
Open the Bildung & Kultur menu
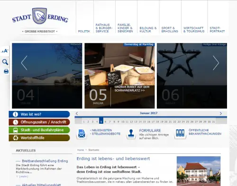tap(148, 30)
